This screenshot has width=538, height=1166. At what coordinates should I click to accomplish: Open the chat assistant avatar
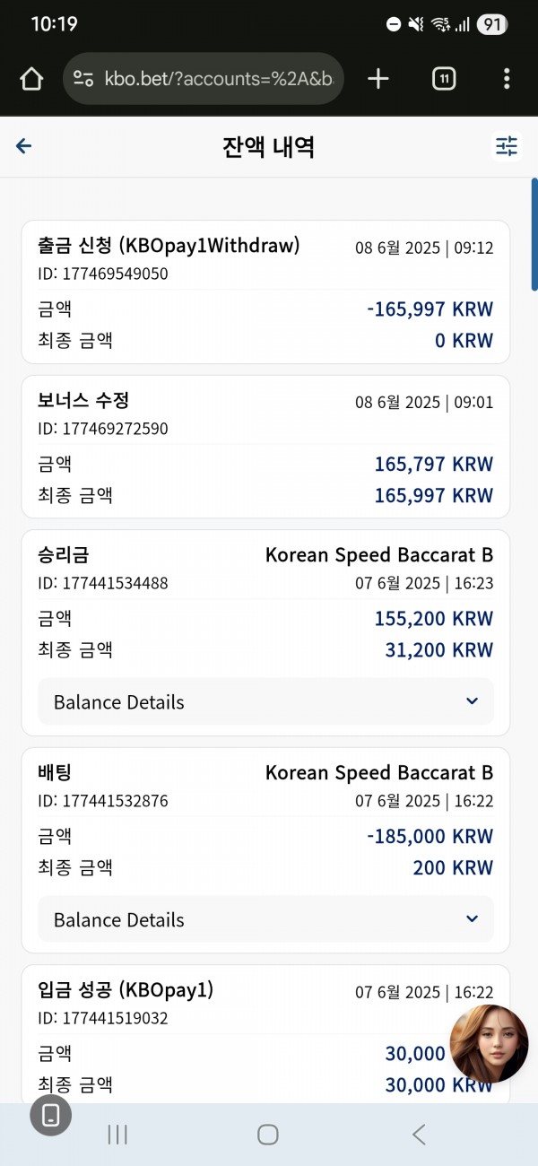pos(490,1044)
